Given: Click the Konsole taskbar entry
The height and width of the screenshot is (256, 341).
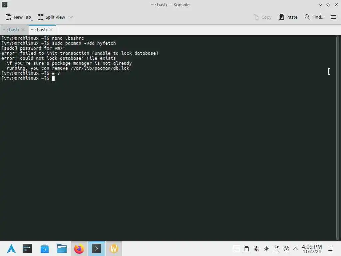Looking at the screenshot, I should [x=97, y=249].
